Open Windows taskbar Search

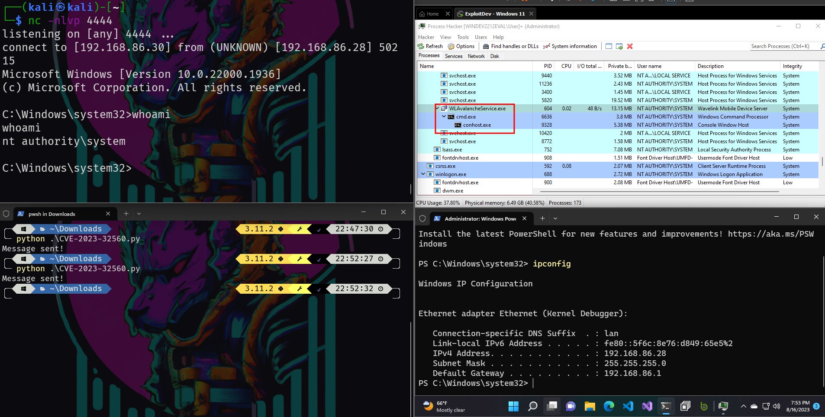[533, 406]
